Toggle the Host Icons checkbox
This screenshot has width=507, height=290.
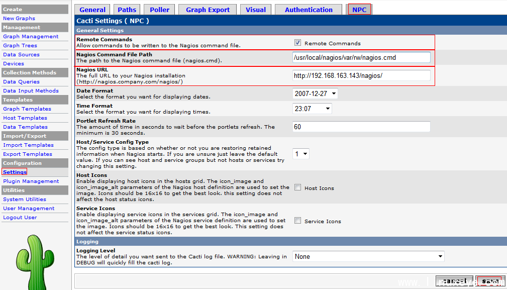coord(297,187)
